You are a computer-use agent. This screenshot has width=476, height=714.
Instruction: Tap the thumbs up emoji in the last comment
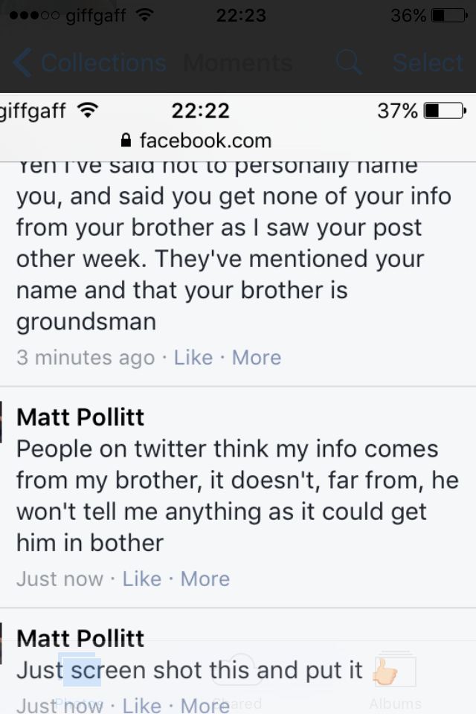[385, 671]
